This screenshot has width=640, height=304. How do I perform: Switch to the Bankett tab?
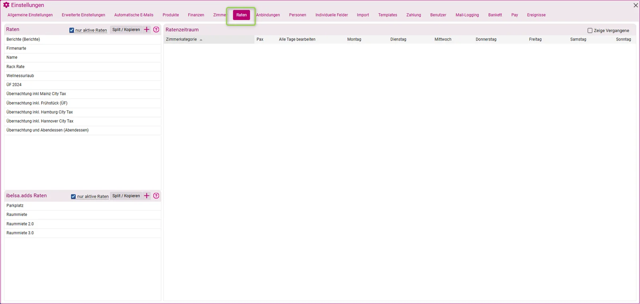[x=495, y=15]
